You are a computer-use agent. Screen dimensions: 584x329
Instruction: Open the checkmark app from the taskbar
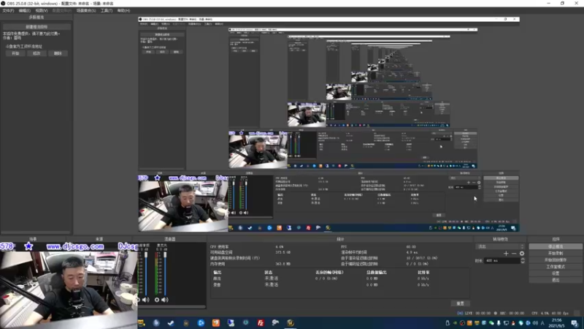[171, 323]
